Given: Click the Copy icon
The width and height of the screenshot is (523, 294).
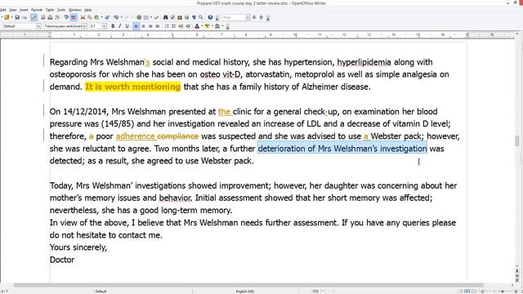Looking at the screenshot, I should click(x=90, y=17).
